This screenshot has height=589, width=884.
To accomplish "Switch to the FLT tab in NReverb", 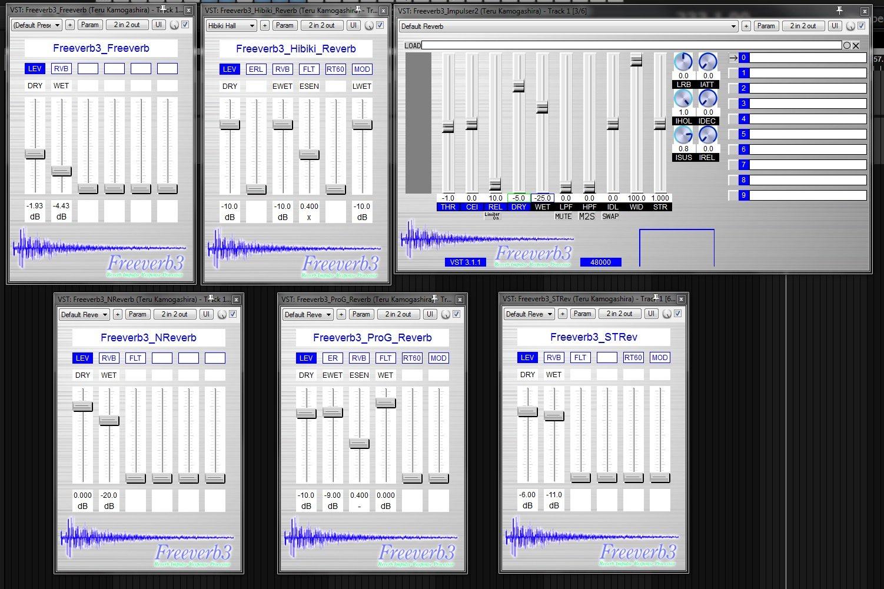I will [135, 358].
